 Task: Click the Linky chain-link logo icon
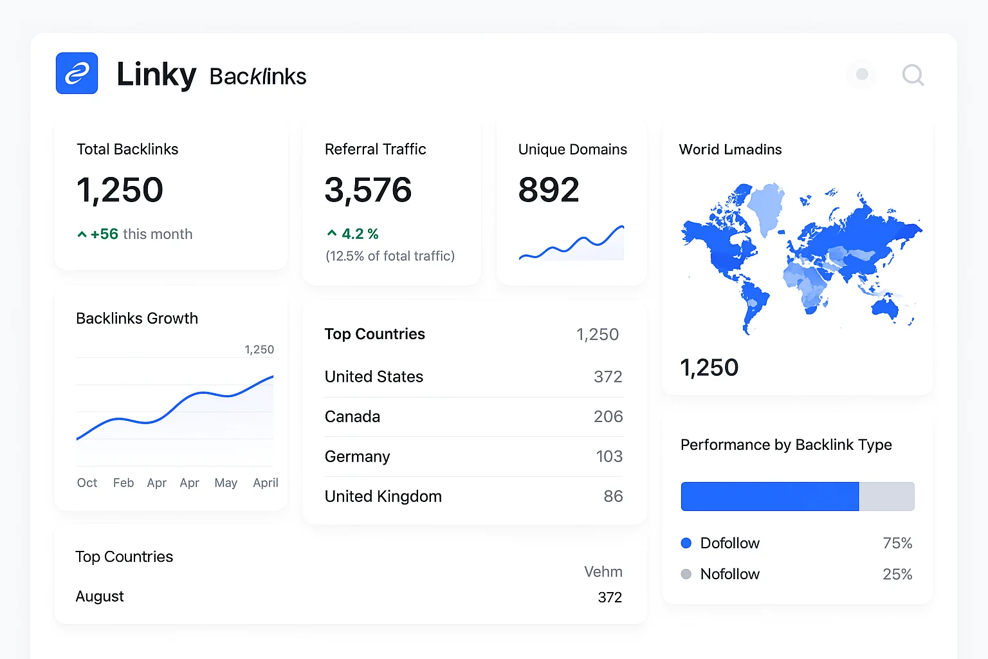tap(77, 73)
